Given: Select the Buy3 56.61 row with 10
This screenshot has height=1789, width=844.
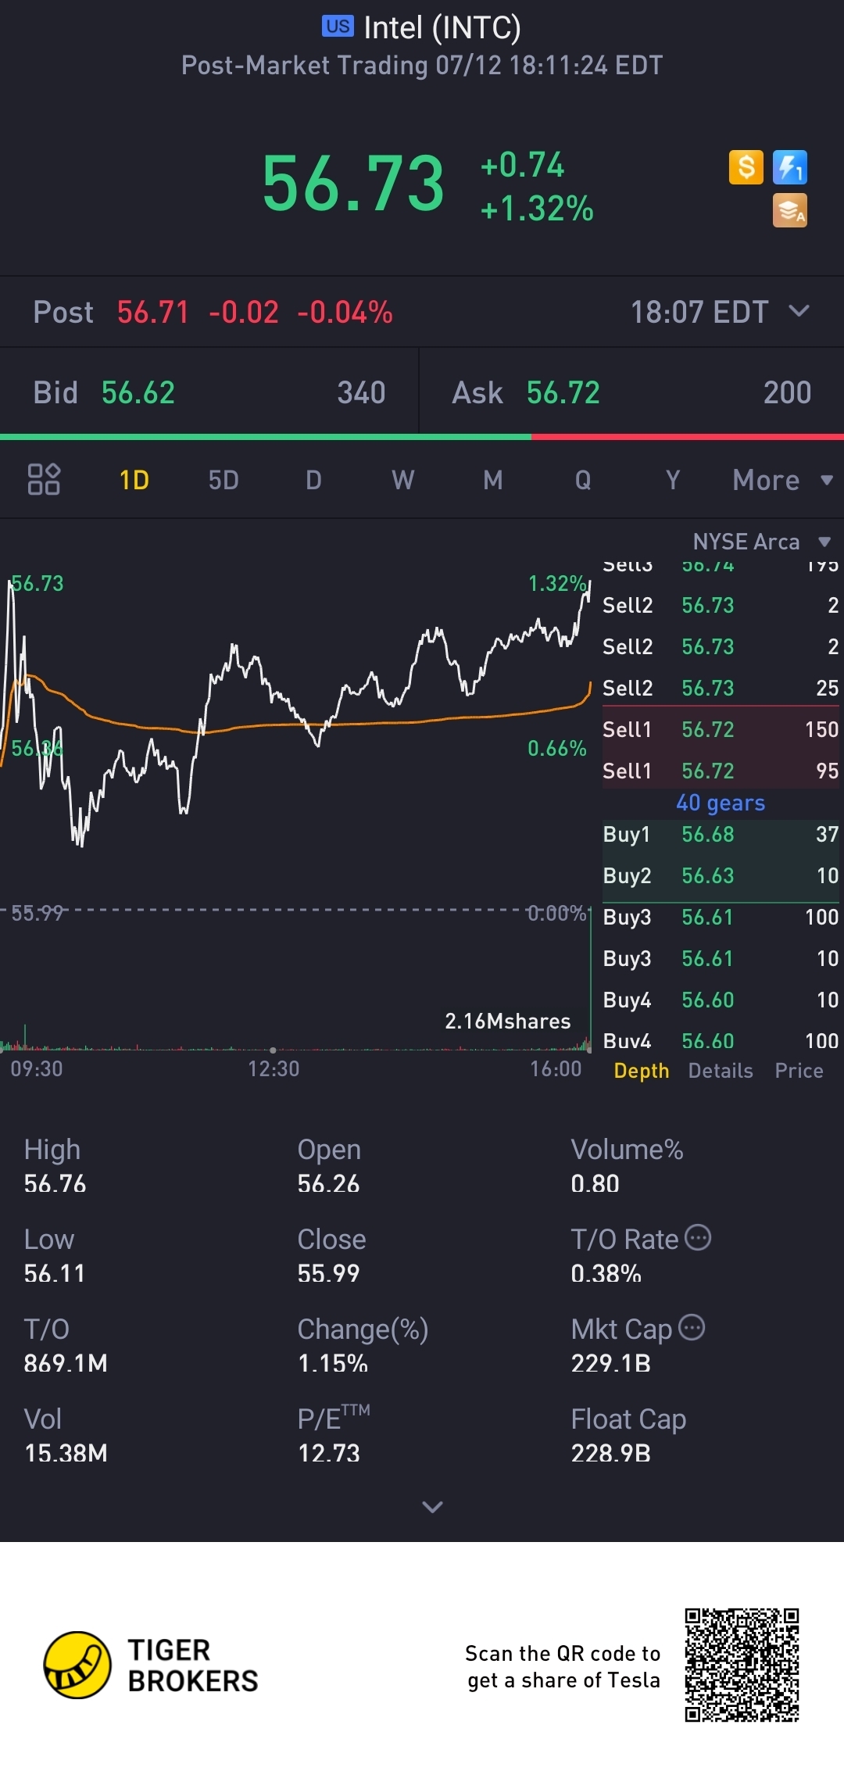Looking at the screenshot, I should tap(721, 958).
